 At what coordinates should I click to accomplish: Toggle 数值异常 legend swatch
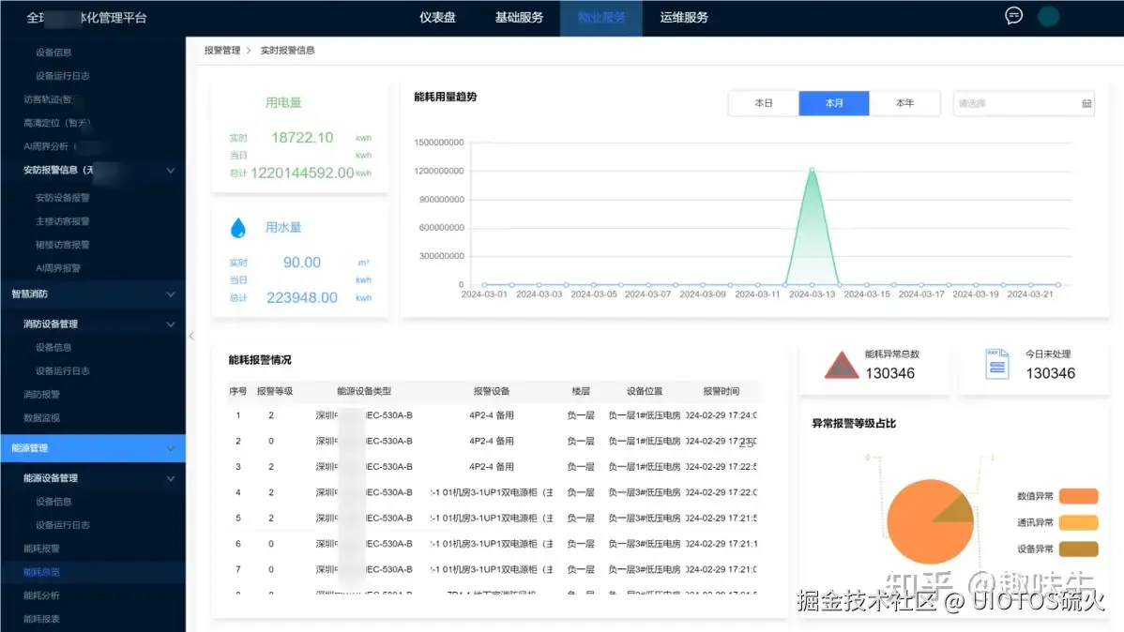[x=1078, y=496]
